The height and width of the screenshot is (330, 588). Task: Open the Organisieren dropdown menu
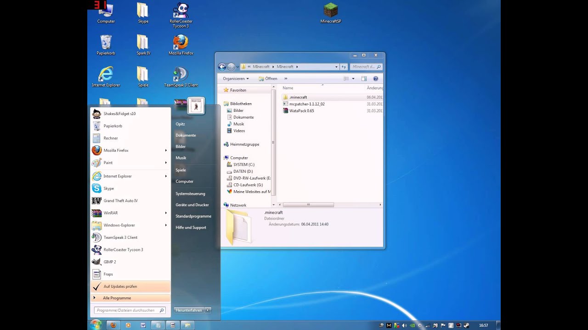tap(236, 79)
